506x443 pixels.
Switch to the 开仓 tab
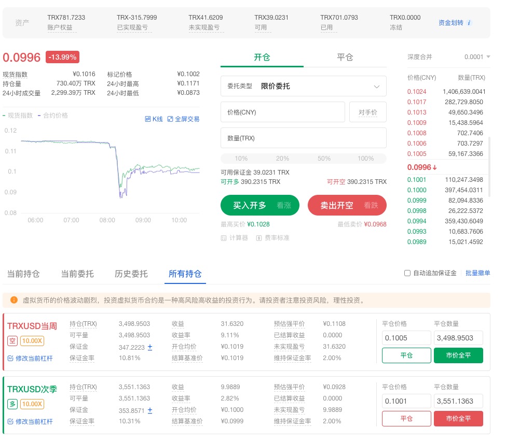pyautogui.click(x=262, y=58)
